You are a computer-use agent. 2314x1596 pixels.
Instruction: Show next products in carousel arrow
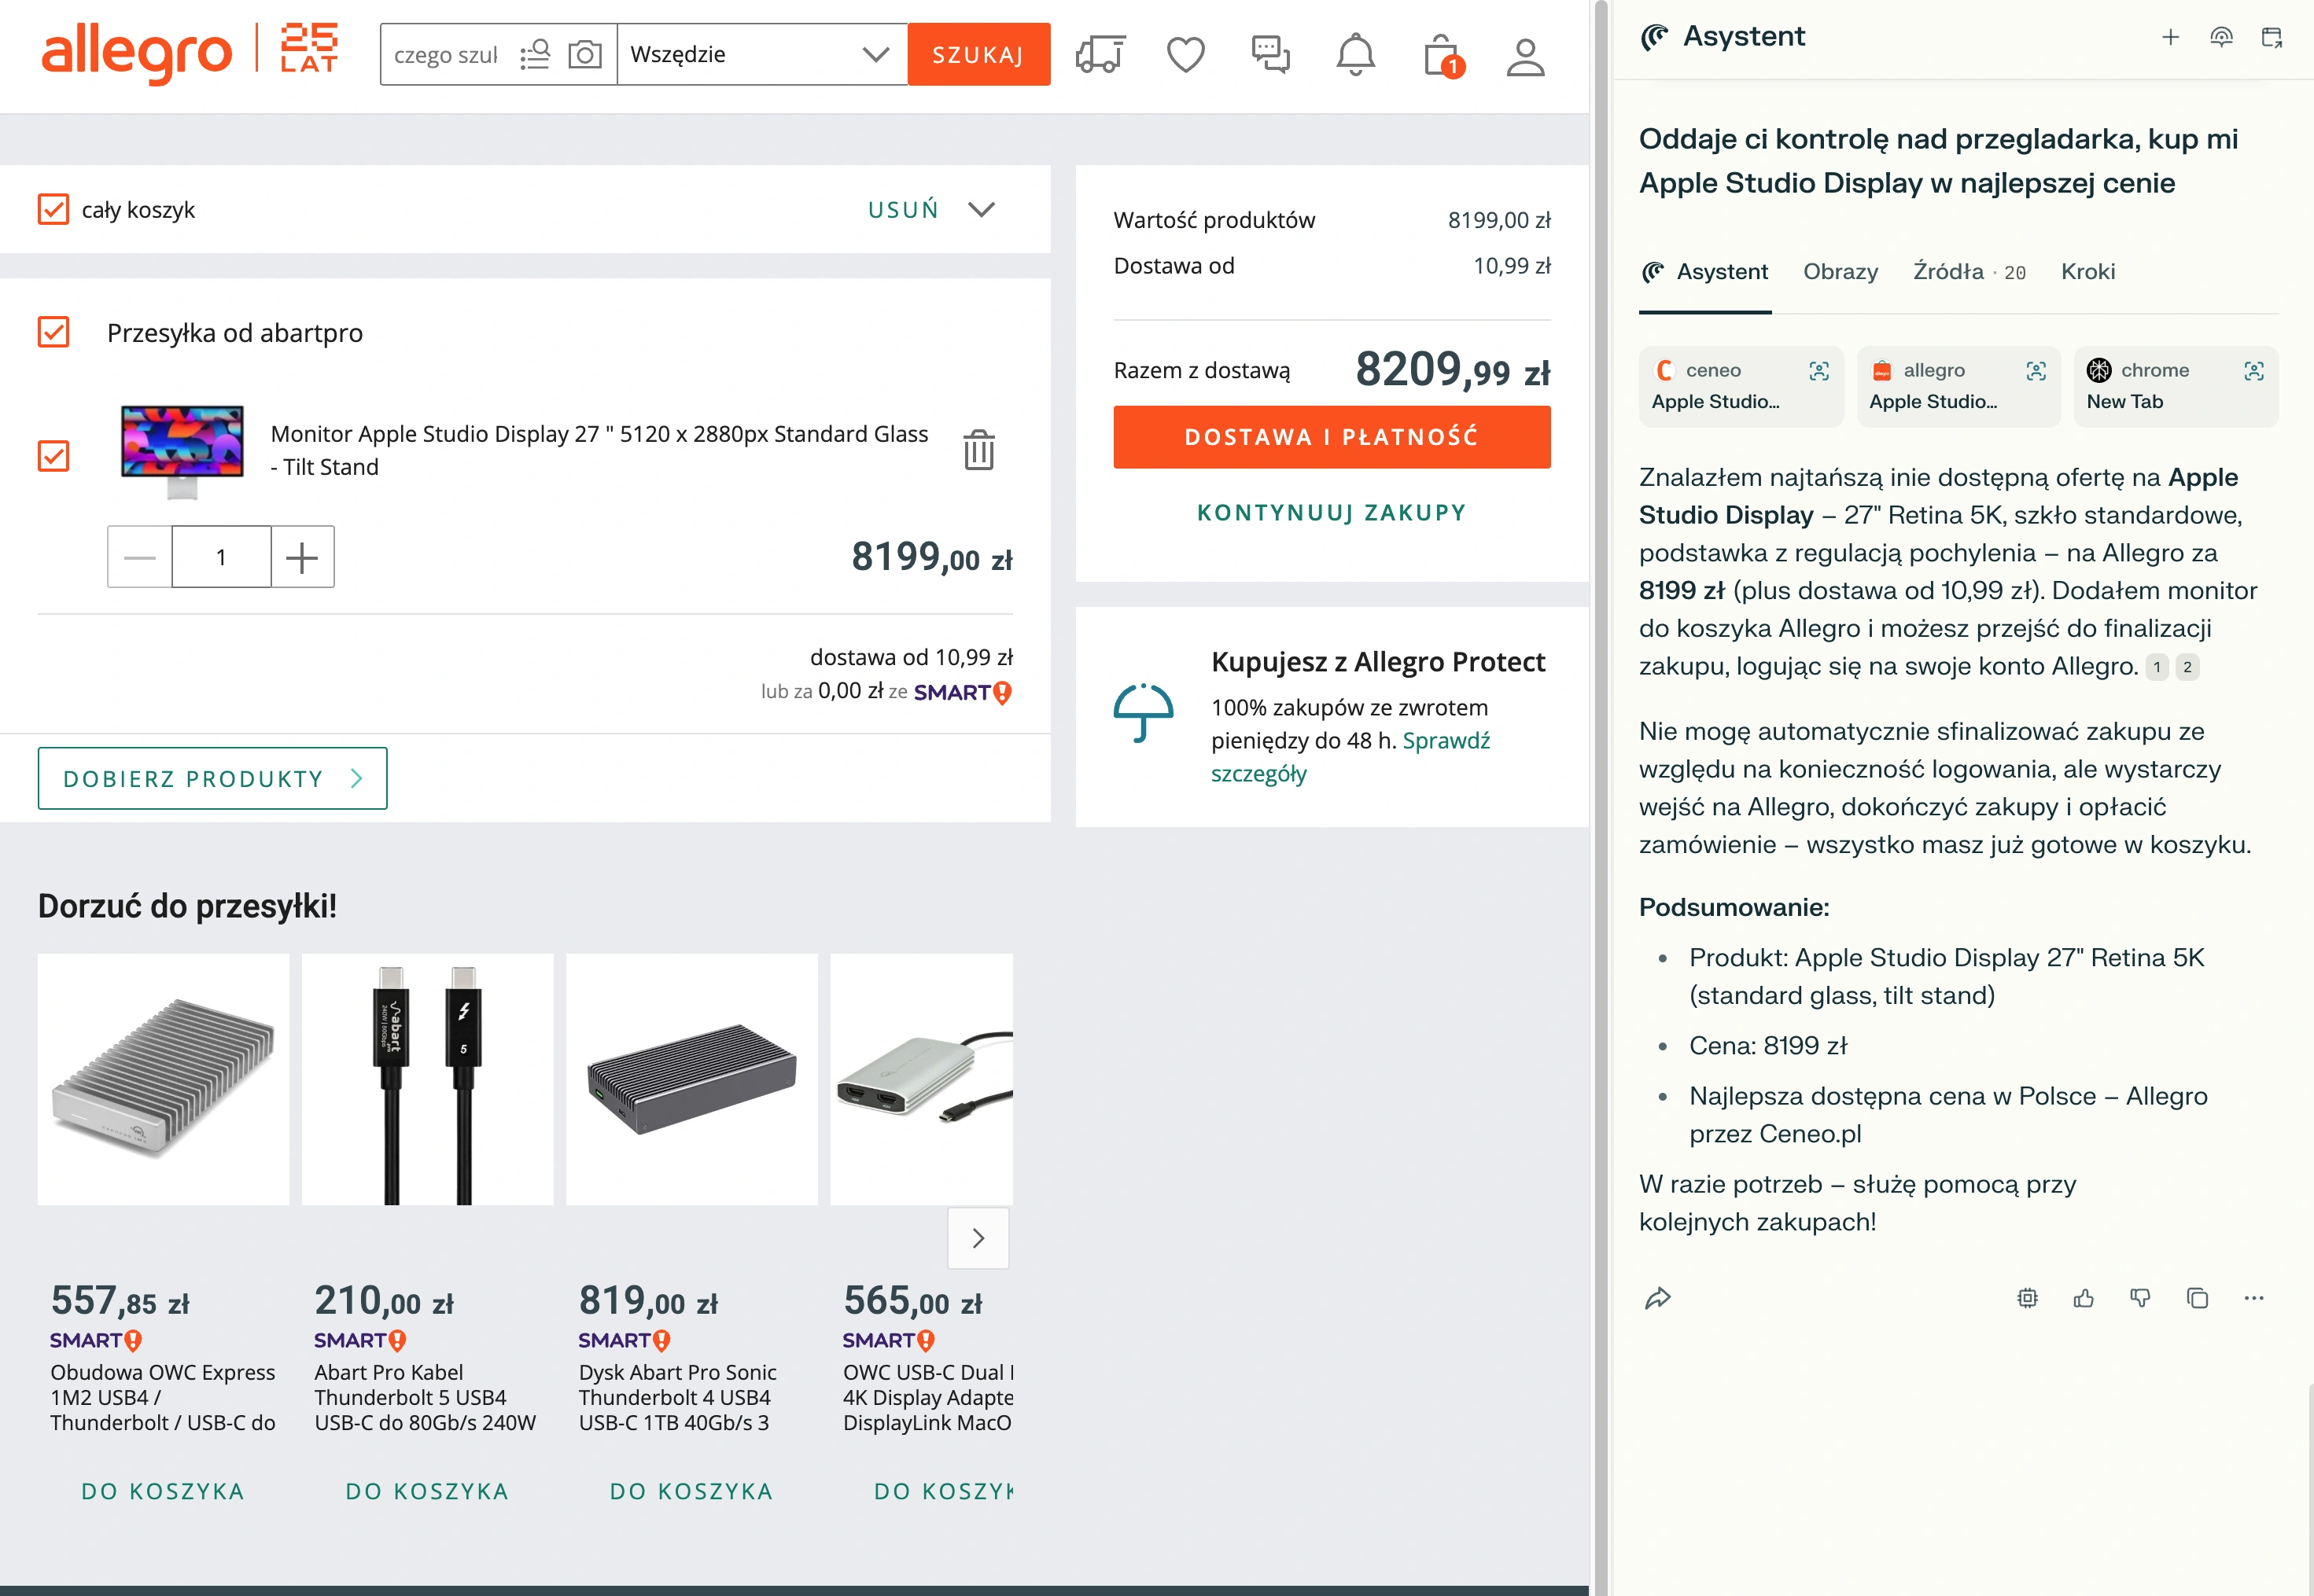978,1238
